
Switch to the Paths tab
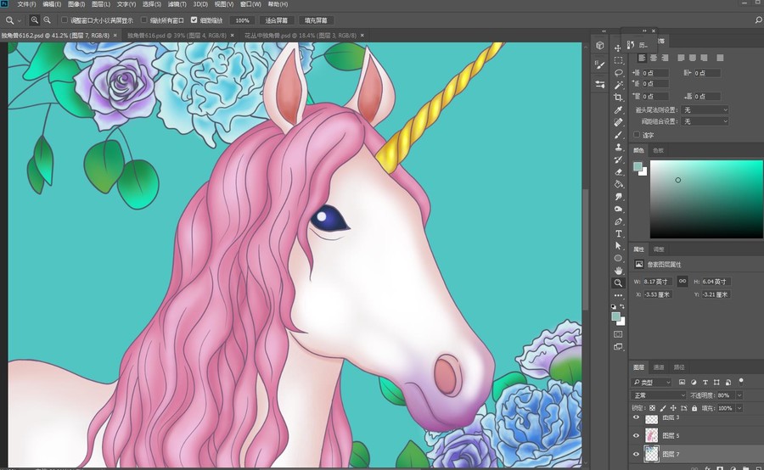[x=679, y=367]
